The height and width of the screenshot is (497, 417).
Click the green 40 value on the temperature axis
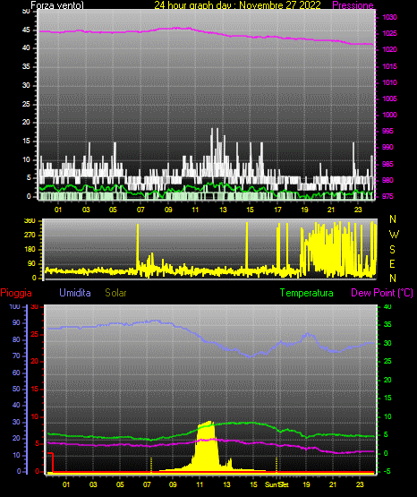point(387,307)
